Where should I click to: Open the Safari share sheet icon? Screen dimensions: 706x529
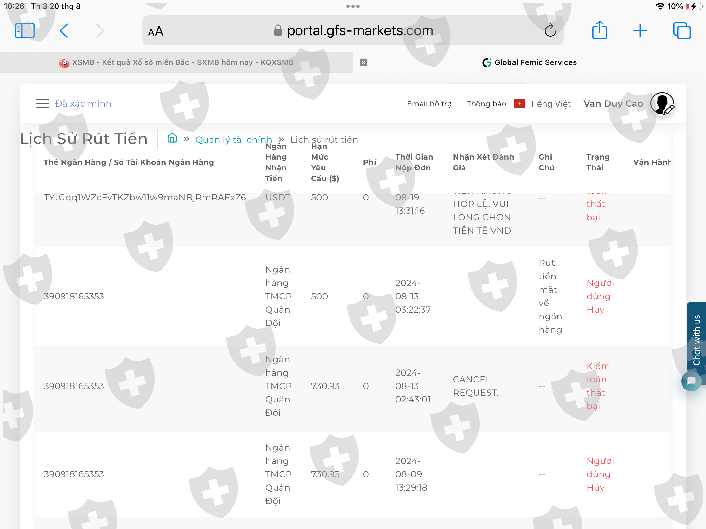pos(599,31)
